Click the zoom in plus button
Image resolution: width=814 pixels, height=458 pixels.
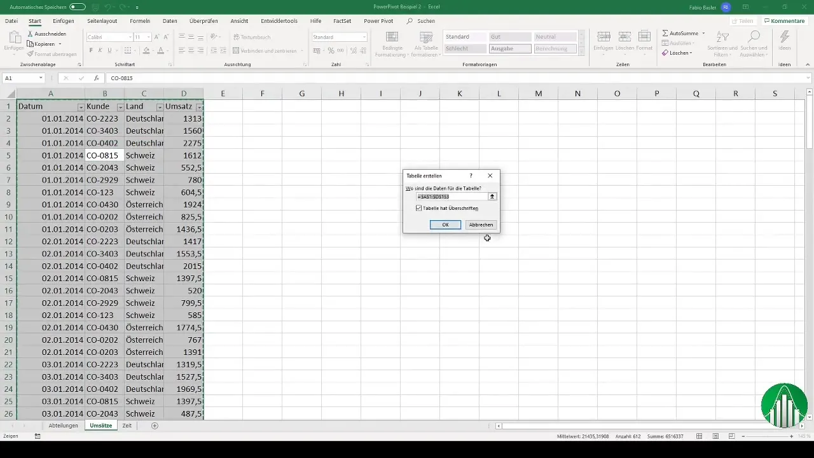(791, 436)
